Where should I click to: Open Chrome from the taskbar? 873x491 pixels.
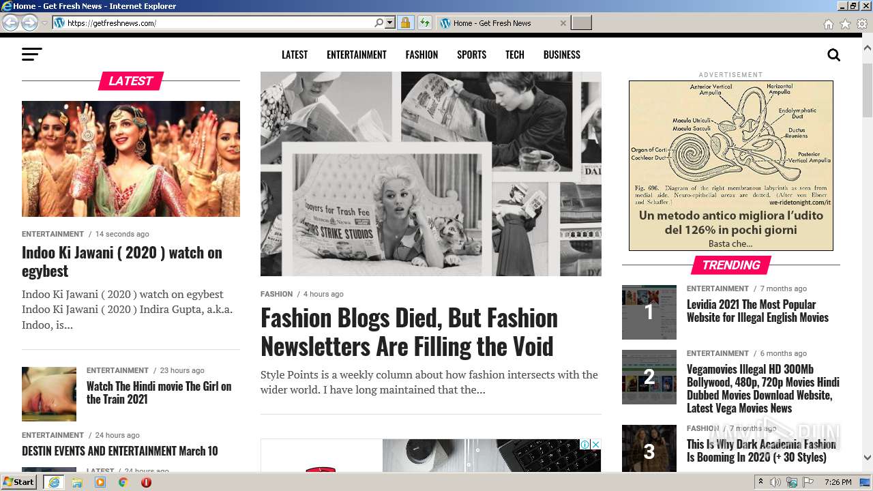coord(123,482)
